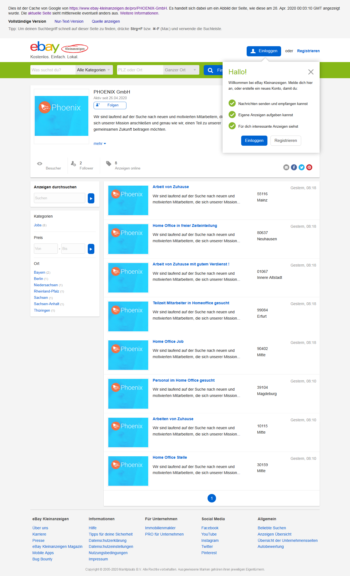Open Vollständige Version of cache

click(x=27, y=21)
